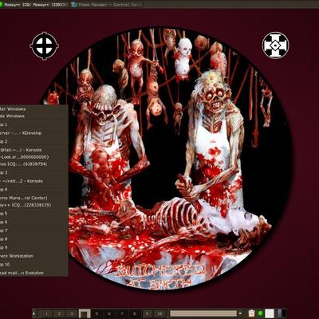Screen dimensions: 319x319
Task: Click the circled cross emblem on desktop
Action: (45, 45)
